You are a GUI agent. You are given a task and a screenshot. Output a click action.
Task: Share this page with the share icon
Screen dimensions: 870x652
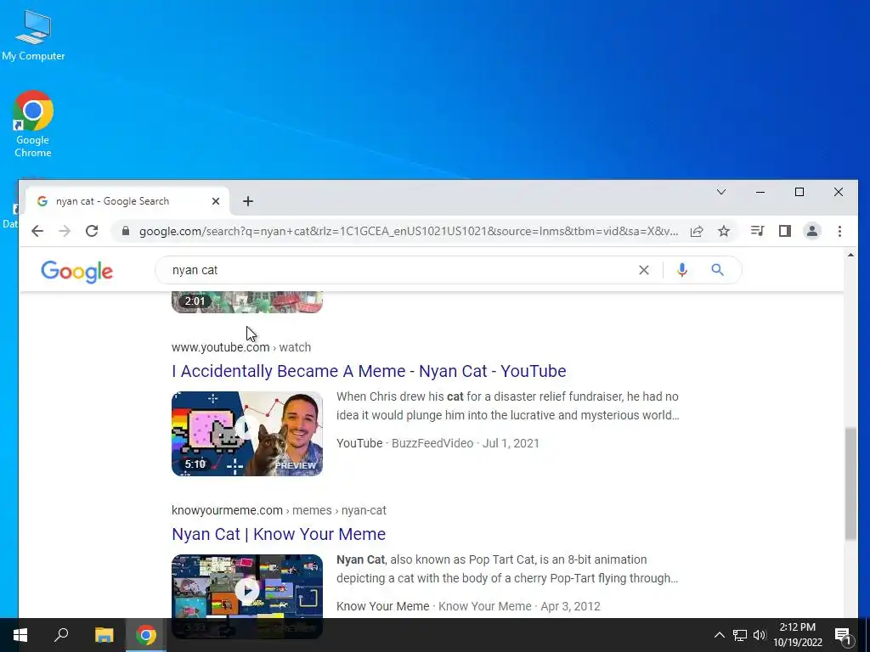[x=697, y=231]
